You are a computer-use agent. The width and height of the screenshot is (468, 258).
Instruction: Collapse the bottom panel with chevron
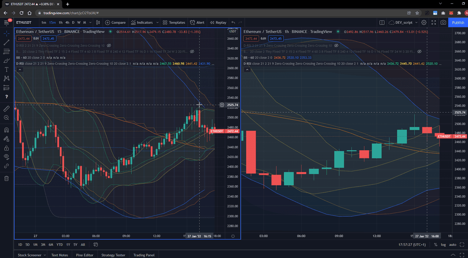[x=454, y=255]
